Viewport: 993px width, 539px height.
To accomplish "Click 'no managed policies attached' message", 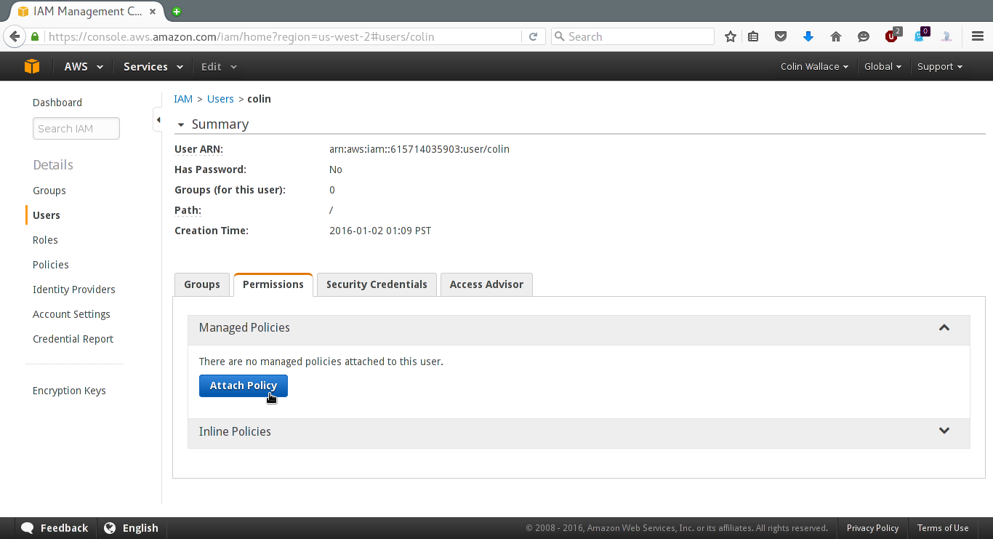I will 321,362.
